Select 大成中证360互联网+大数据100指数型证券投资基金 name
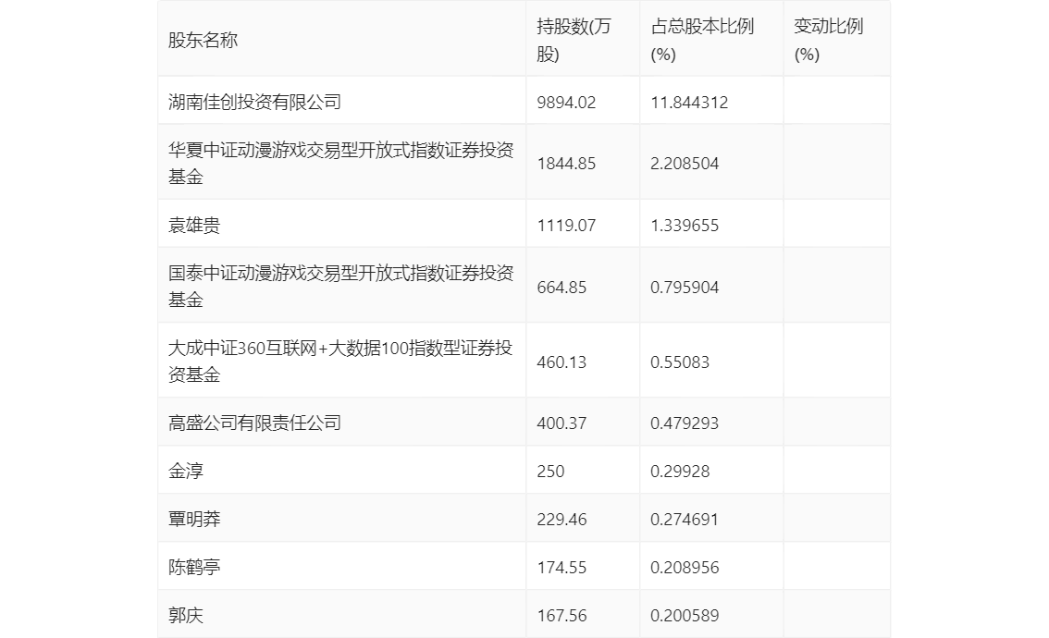Image resolution: width=1049 pixels, height=638 pixels. pos(339,362)
